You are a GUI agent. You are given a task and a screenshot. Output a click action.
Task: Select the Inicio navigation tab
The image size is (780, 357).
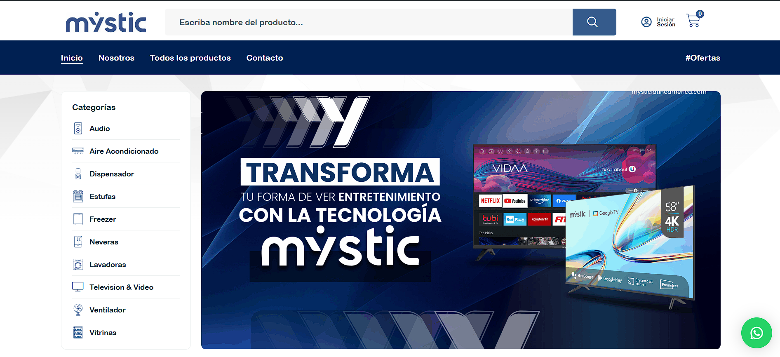(72, 58)
